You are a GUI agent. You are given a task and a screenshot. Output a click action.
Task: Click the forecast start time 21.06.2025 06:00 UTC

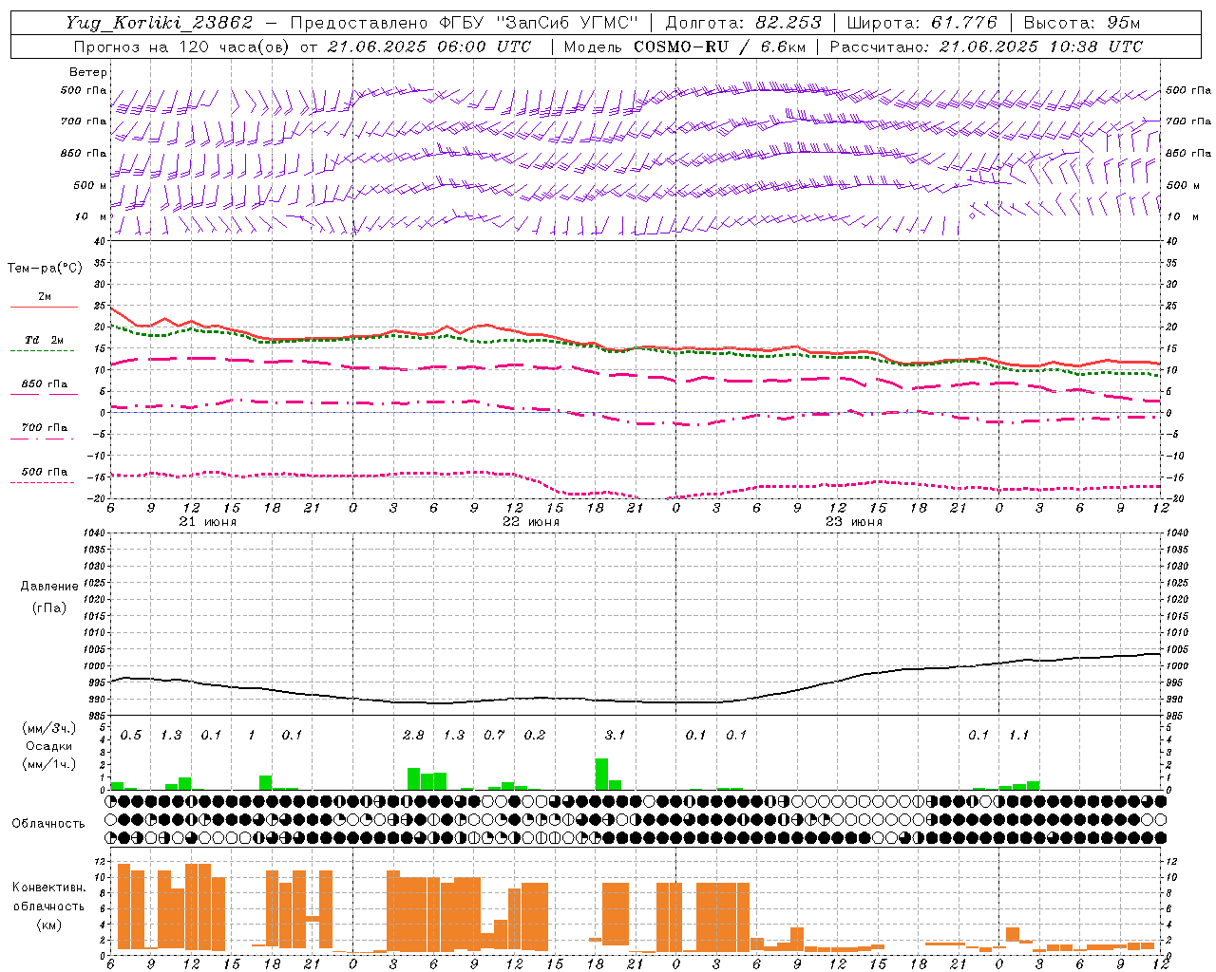click(428, 47)
